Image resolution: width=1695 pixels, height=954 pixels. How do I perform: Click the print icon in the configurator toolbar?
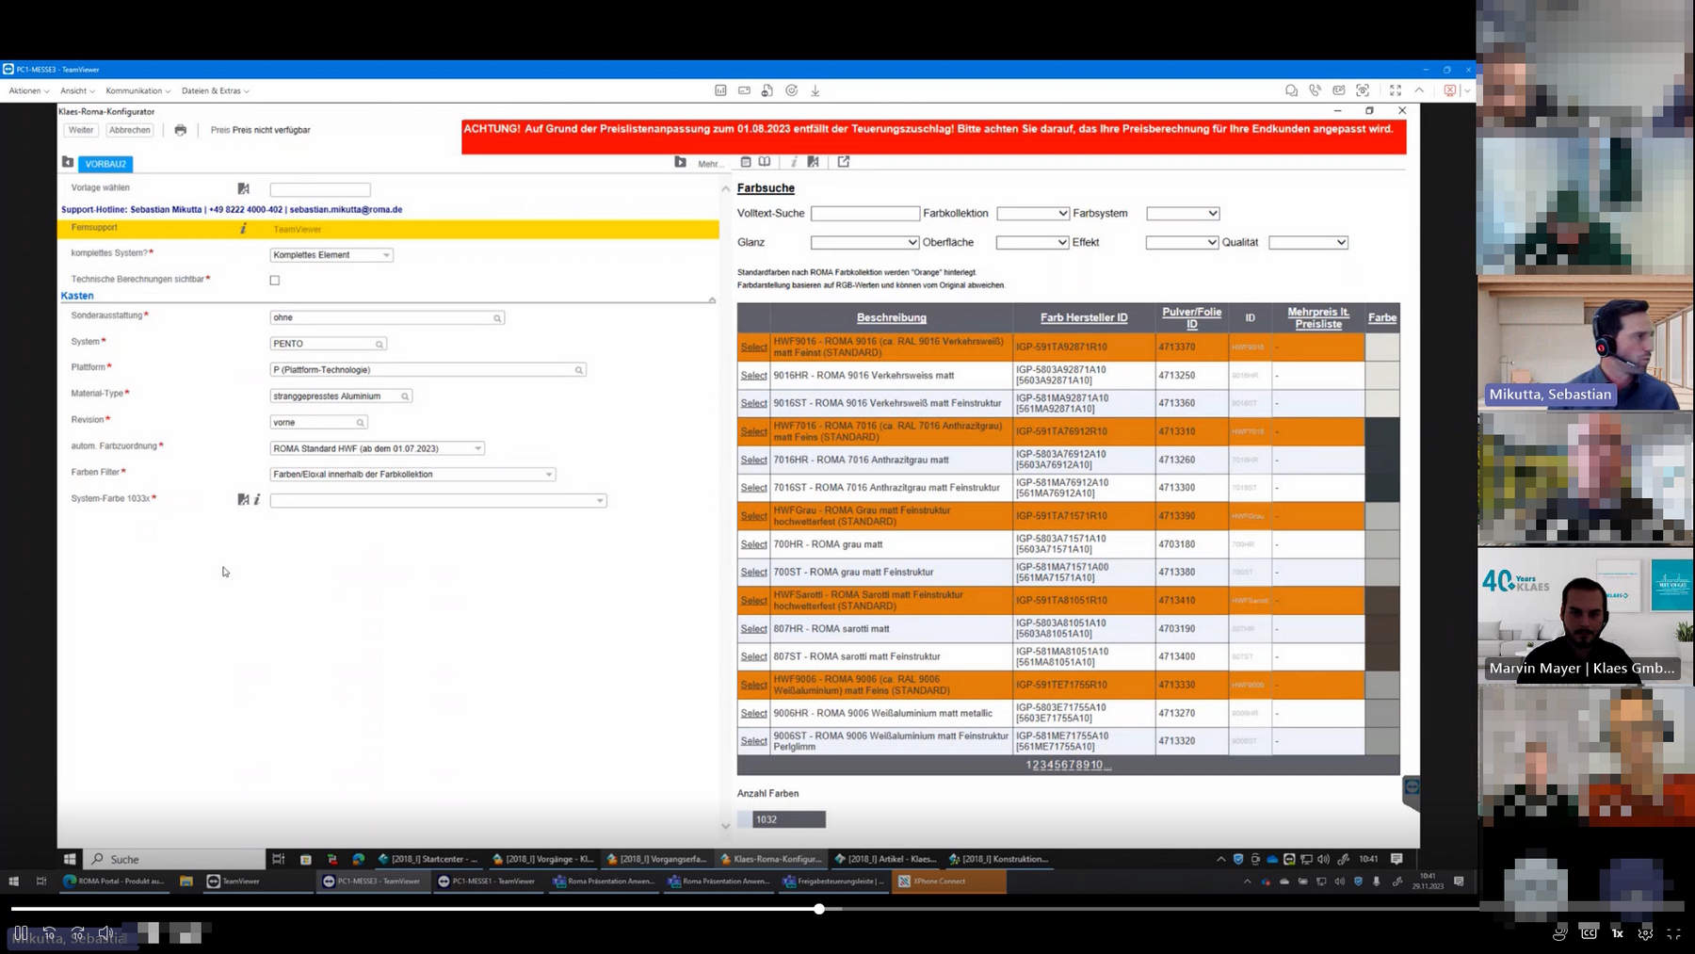click(180, 130)
